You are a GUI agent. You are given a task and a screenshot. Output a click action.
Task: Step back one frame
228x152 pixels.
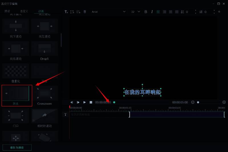point(72,102)
